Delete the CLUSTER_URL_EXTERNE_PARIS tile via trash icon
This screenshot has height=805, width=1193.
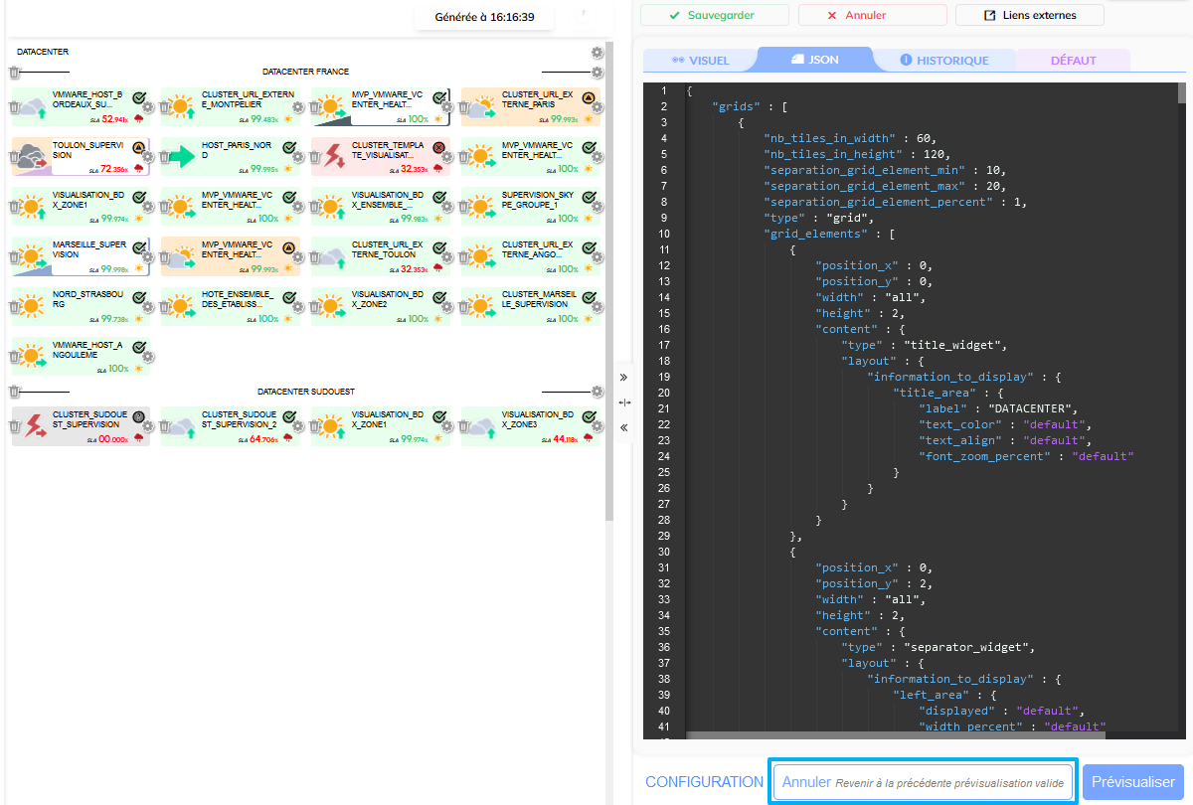[464, 107]
